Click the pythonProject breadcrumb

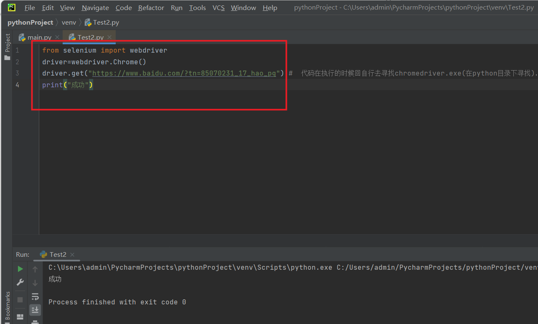[x=30, y=23]
